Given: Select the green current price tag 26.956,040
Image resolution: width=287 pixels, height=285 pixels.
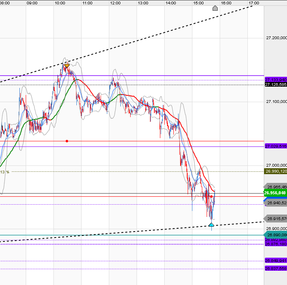Looking at the screenshot, I should (275, 193).
